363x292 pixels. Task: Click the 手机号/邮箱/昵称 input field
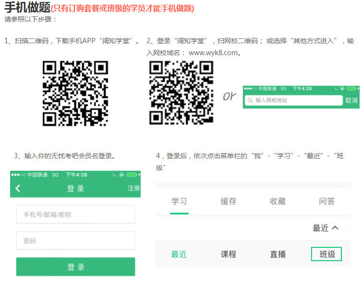coord(75,214)
